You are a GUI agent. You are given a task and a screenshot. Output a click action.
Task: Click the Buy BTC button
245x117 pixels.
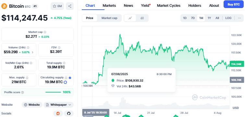click(x=234, y=4)
